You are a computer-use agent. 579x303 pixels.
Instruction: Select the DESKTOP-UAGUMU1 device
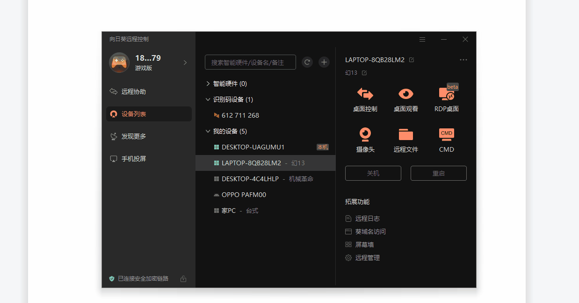pos(265,147)
